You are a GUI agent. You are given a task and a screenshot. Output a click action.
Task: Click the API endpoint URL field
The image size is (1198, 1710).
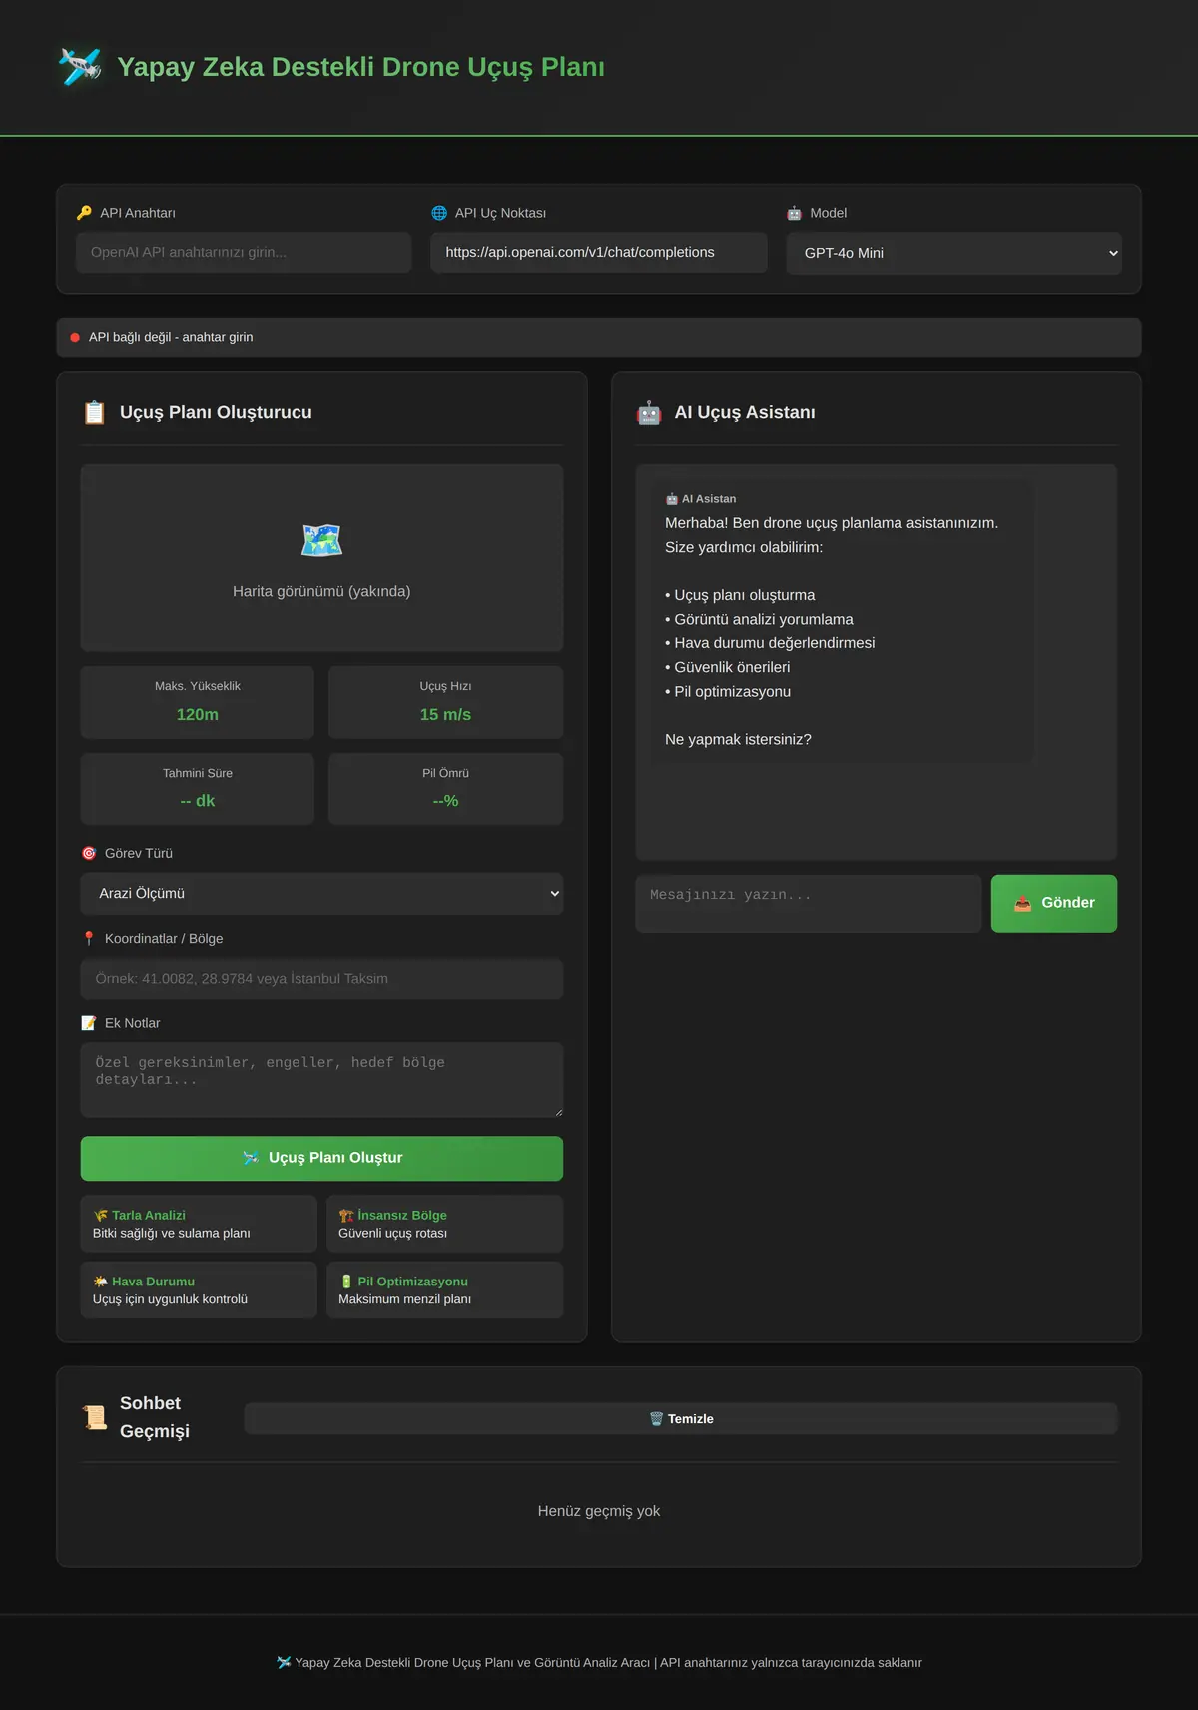599,252
